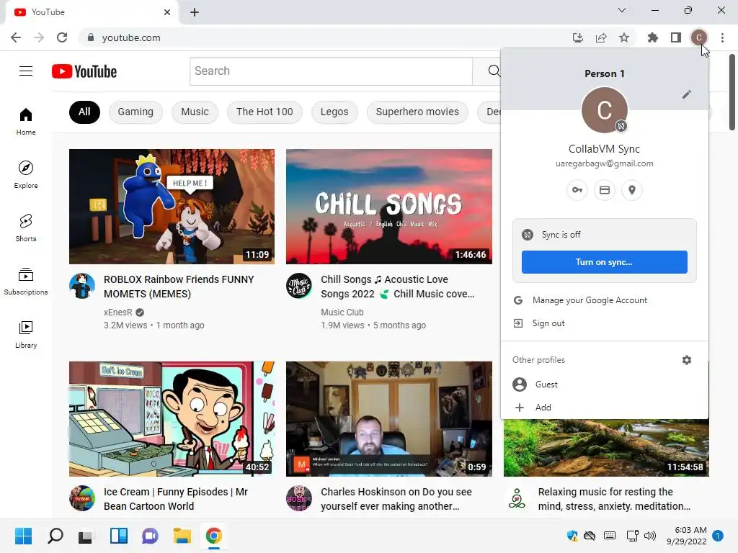Viewport: 738px width, 553px height.
Task: Click the page vertical scrollbar
Action: coord(732,91)
